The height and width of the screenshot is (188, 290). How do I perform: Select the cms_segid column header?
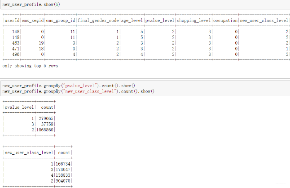click(33, 20)
